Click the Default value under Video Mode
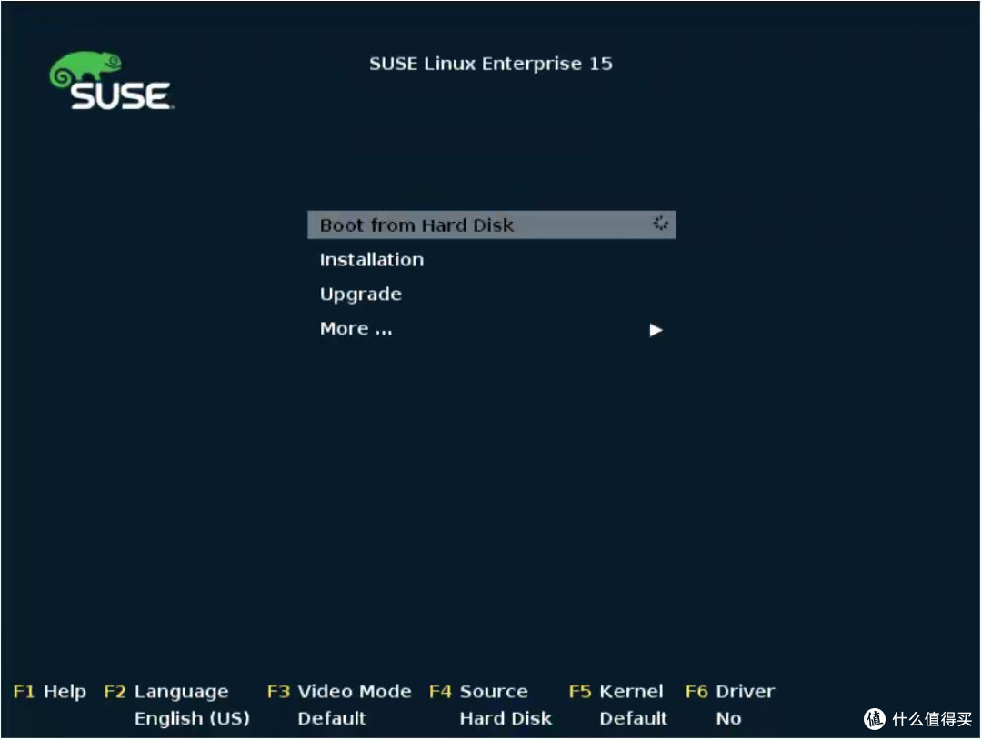 point(331,719)
